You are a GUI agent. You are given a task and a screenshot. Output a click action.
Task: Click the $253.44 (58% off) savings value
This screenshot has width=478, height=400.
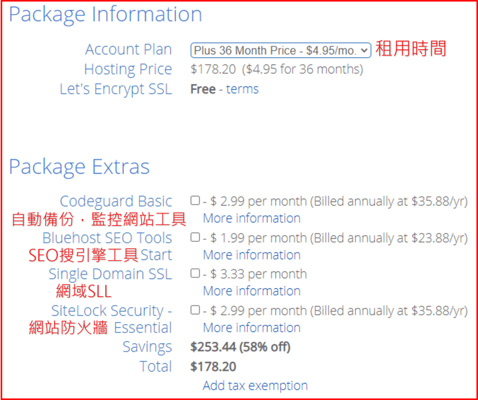(x=240, y=347)
